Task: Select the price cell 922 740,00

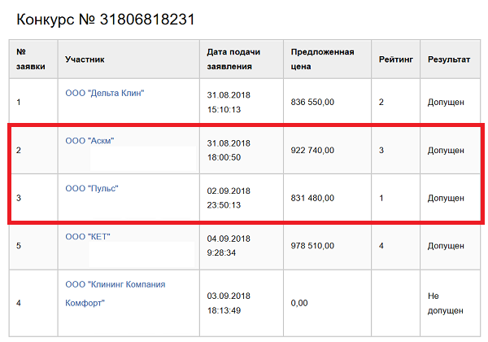Action: pos(312,151)
